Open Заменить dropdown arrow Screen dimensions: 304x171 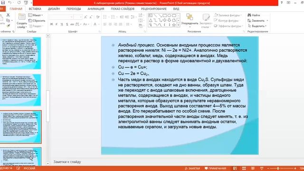pyautogui.click(x=267, y=20)
